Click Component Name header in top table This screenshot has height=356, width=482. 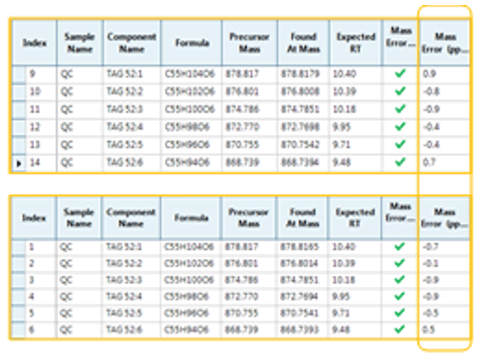[x=131, y=42]
